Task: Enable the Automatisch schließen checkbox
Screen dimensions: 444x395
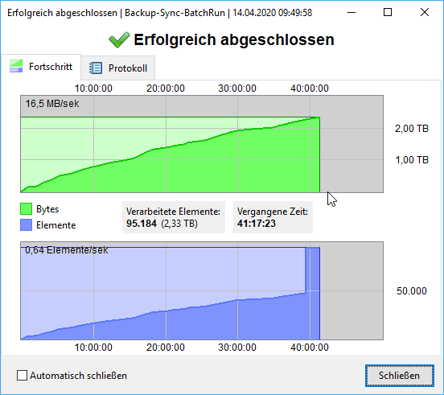Action: tap(22, 376)
